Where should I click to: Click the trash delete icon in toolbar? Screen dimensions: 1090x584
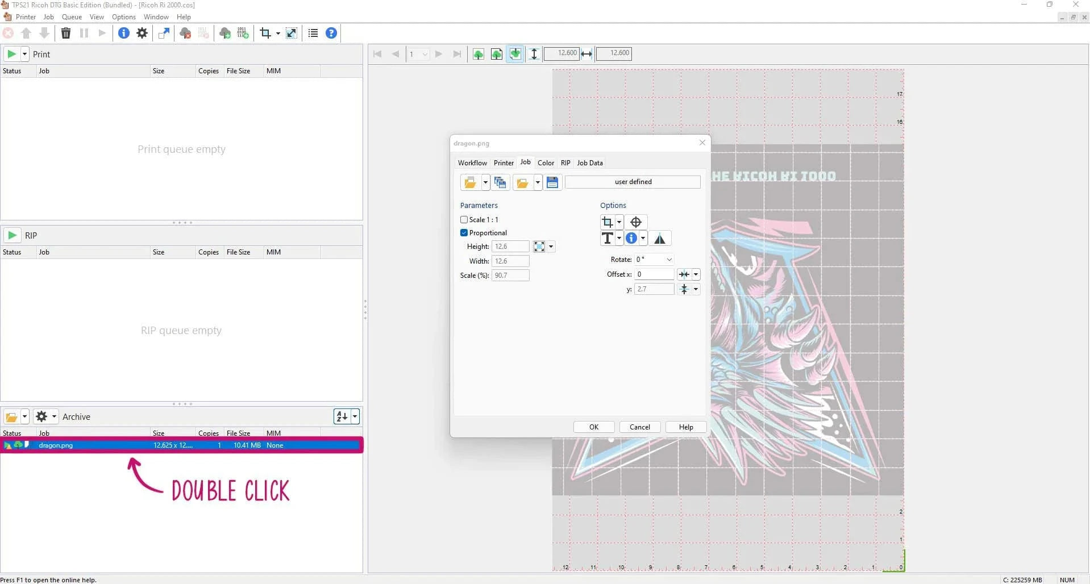[66, 33]
